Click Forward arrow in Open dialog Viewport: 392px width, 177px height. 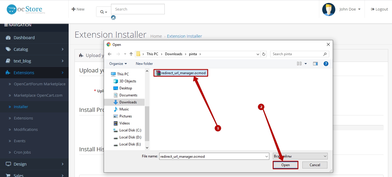(118, 54)
